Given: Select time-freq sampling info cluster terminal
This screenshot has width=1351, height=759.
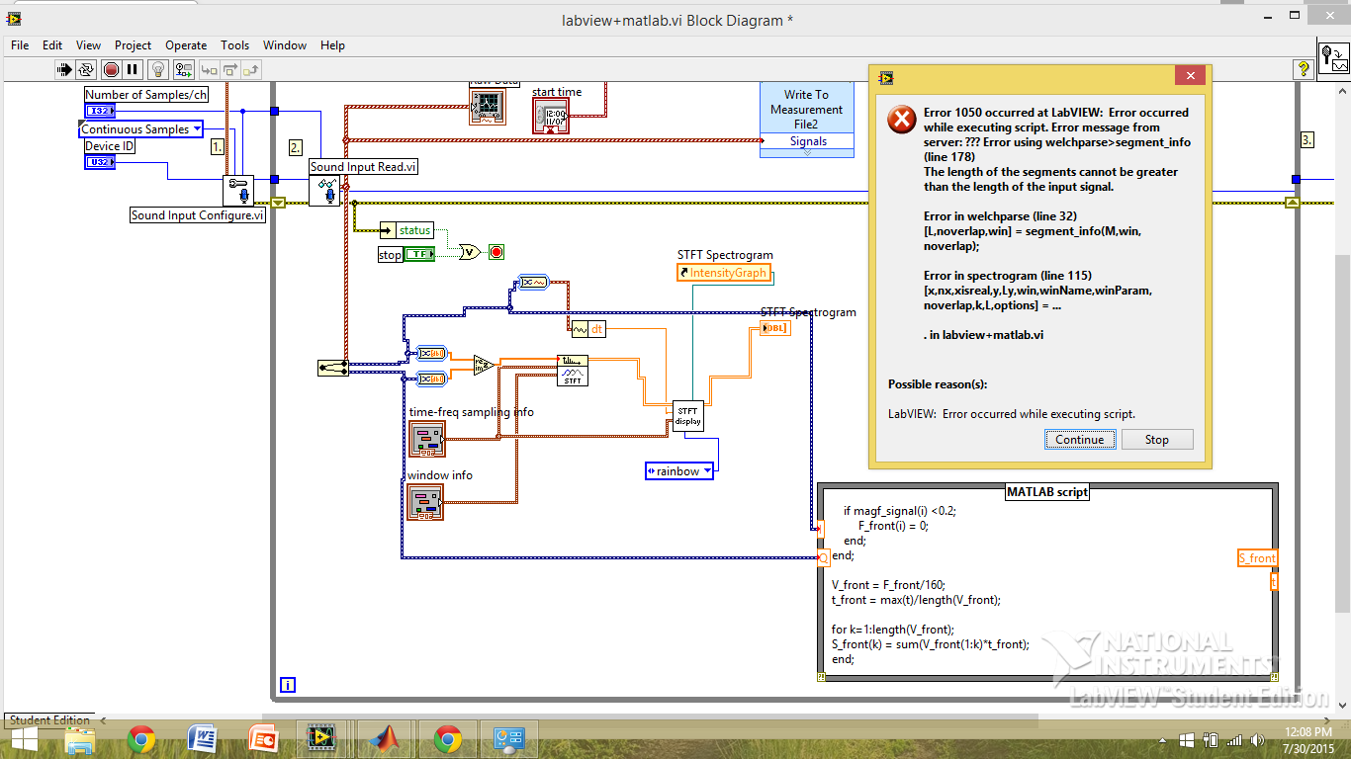Looking at the screenshot, I should pos(427,438).
